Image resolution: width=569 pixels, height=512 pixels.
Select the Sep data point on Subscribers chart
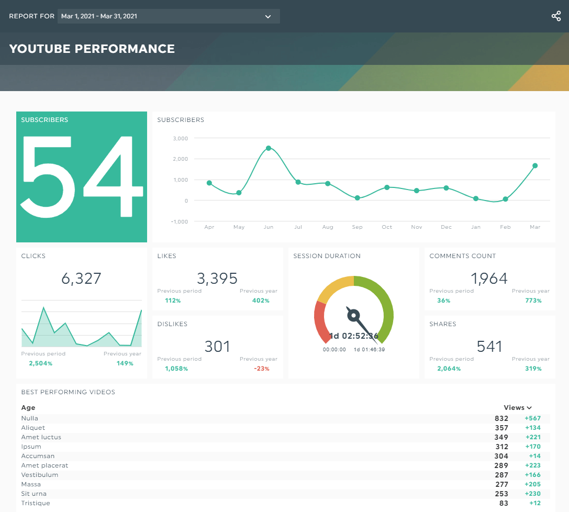coord(358,198)
